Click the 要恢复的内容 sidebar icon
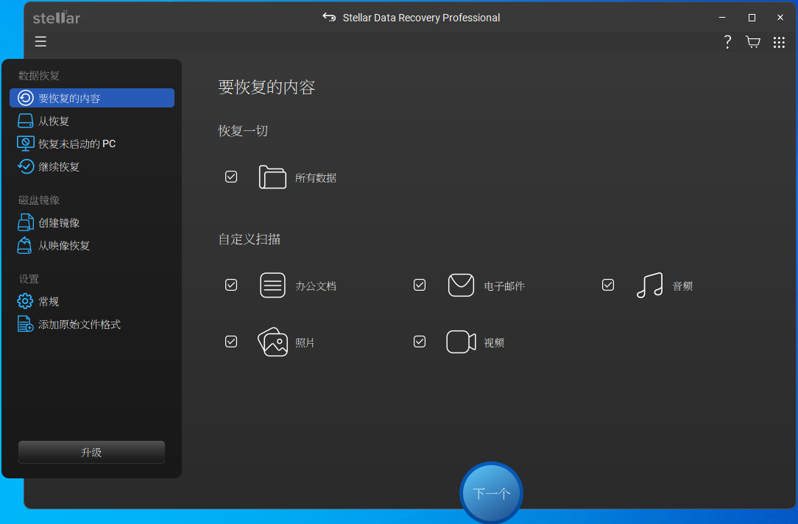 point(26,98)
